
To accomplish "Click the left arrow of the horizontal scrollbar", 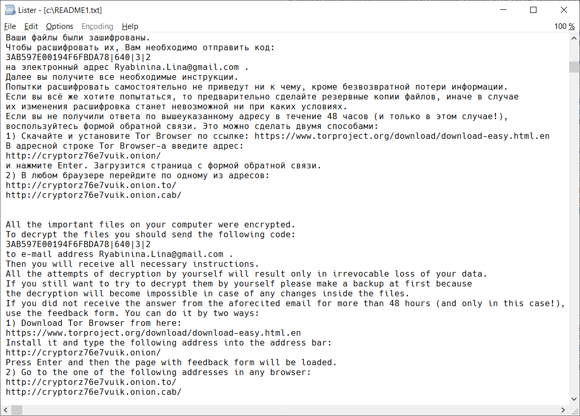I will click(x=4, y=409).
